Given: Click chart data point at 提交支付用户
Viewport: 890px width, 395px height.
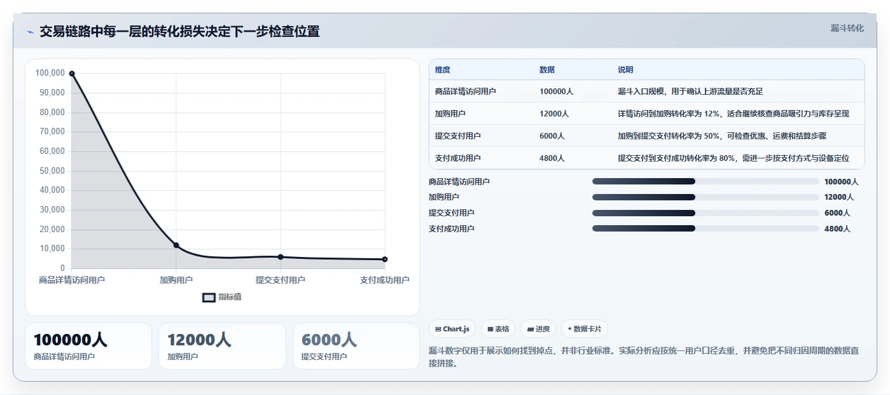Looking at the screenshot, I should [x=281, y=257].
